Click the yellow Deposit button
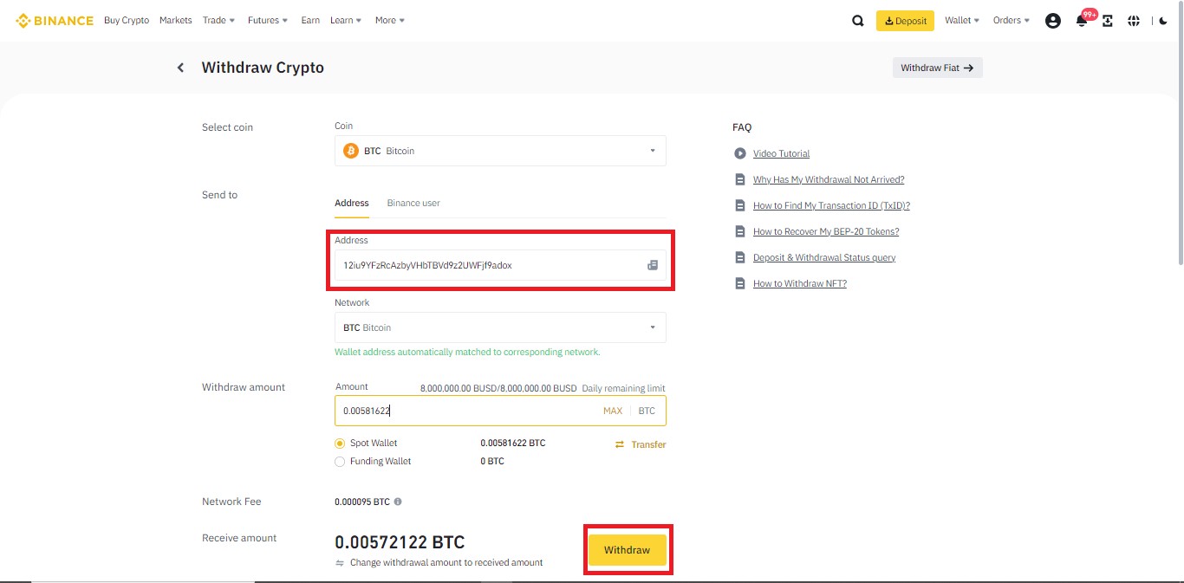The image size is (1184, 583). [x=905, y=21]
